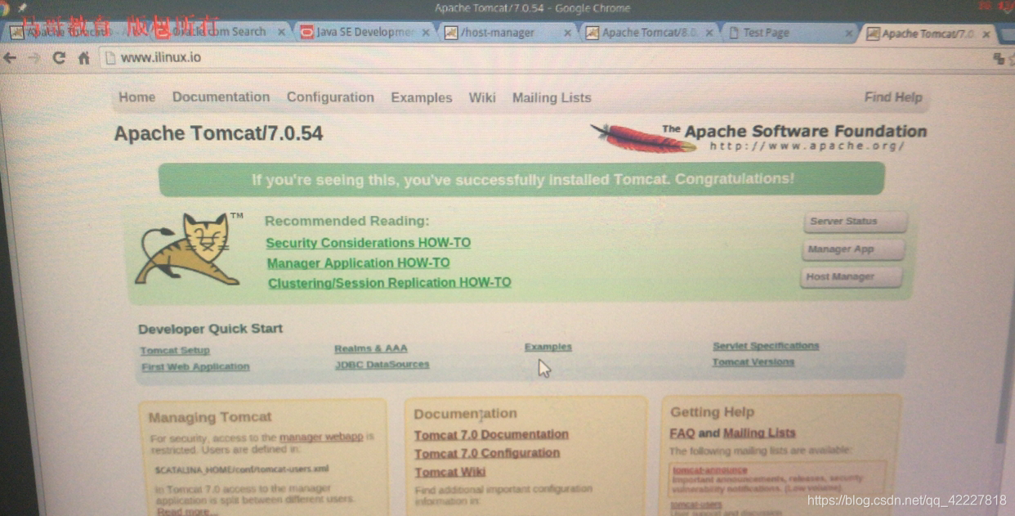Click the Apache Software Foundation heading

click(794, 131)
